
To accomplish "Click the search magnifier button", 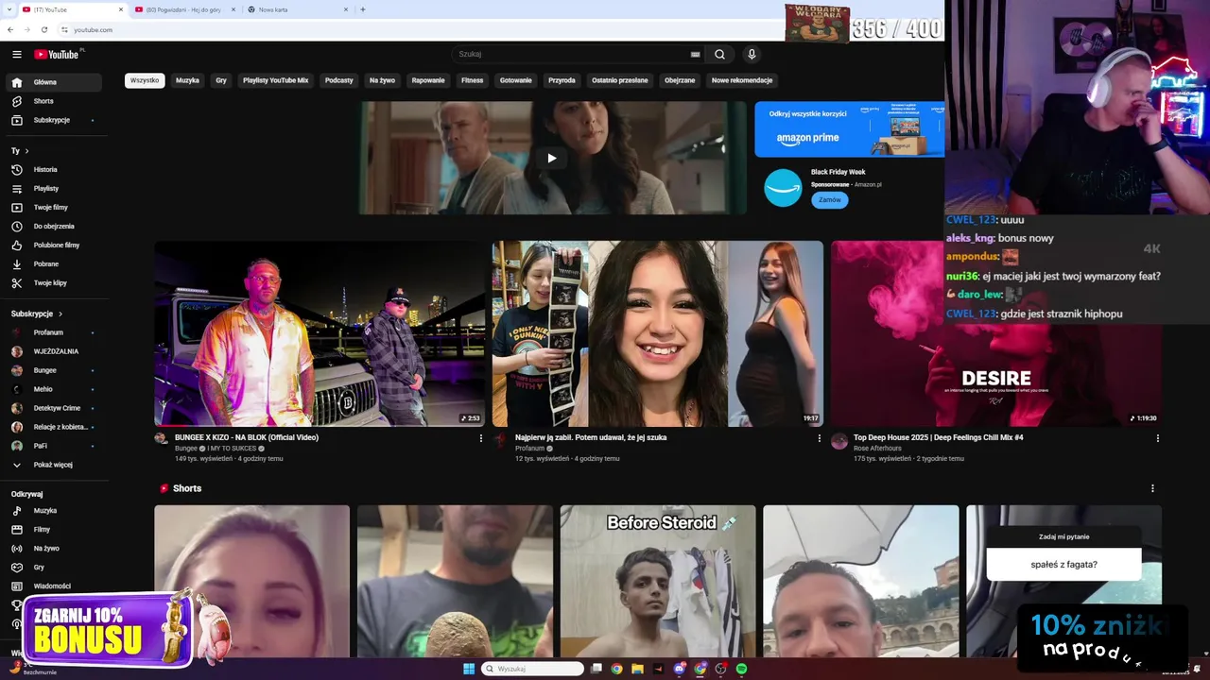I will coord(719,55).
